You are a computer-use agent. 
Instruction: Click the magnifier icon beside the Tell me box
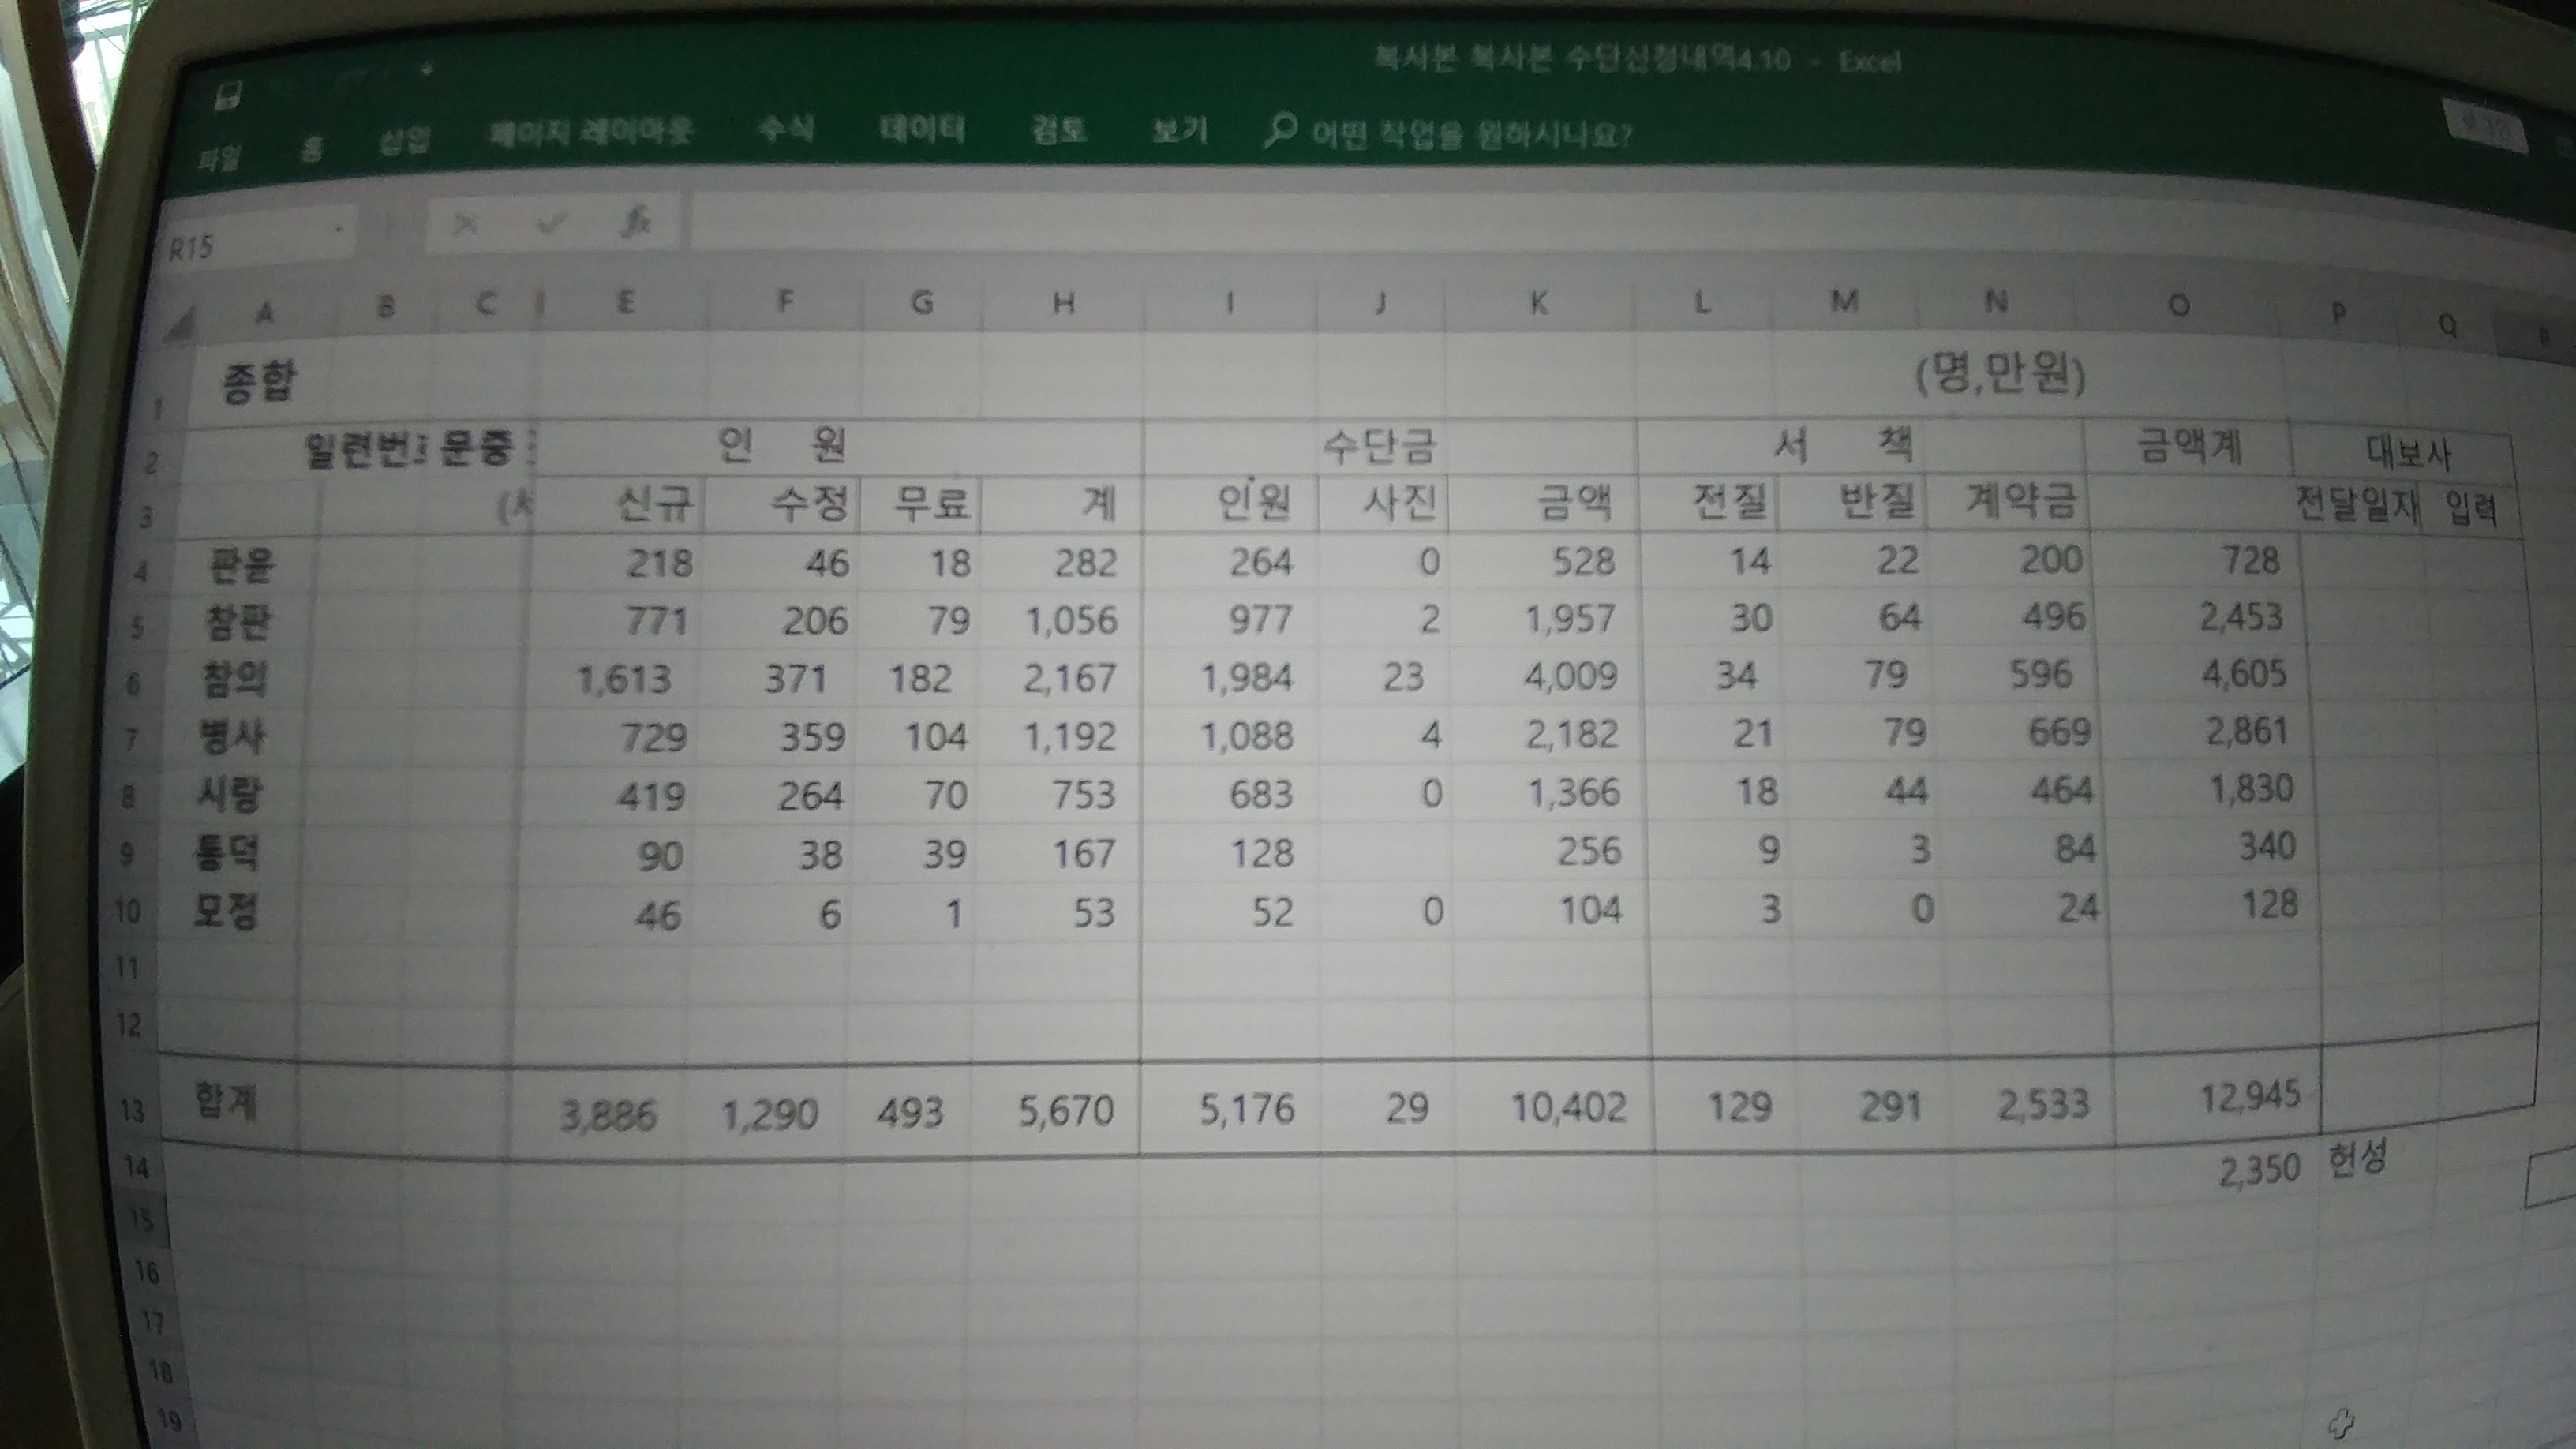pyautogui.click(x=1280, y=130)
